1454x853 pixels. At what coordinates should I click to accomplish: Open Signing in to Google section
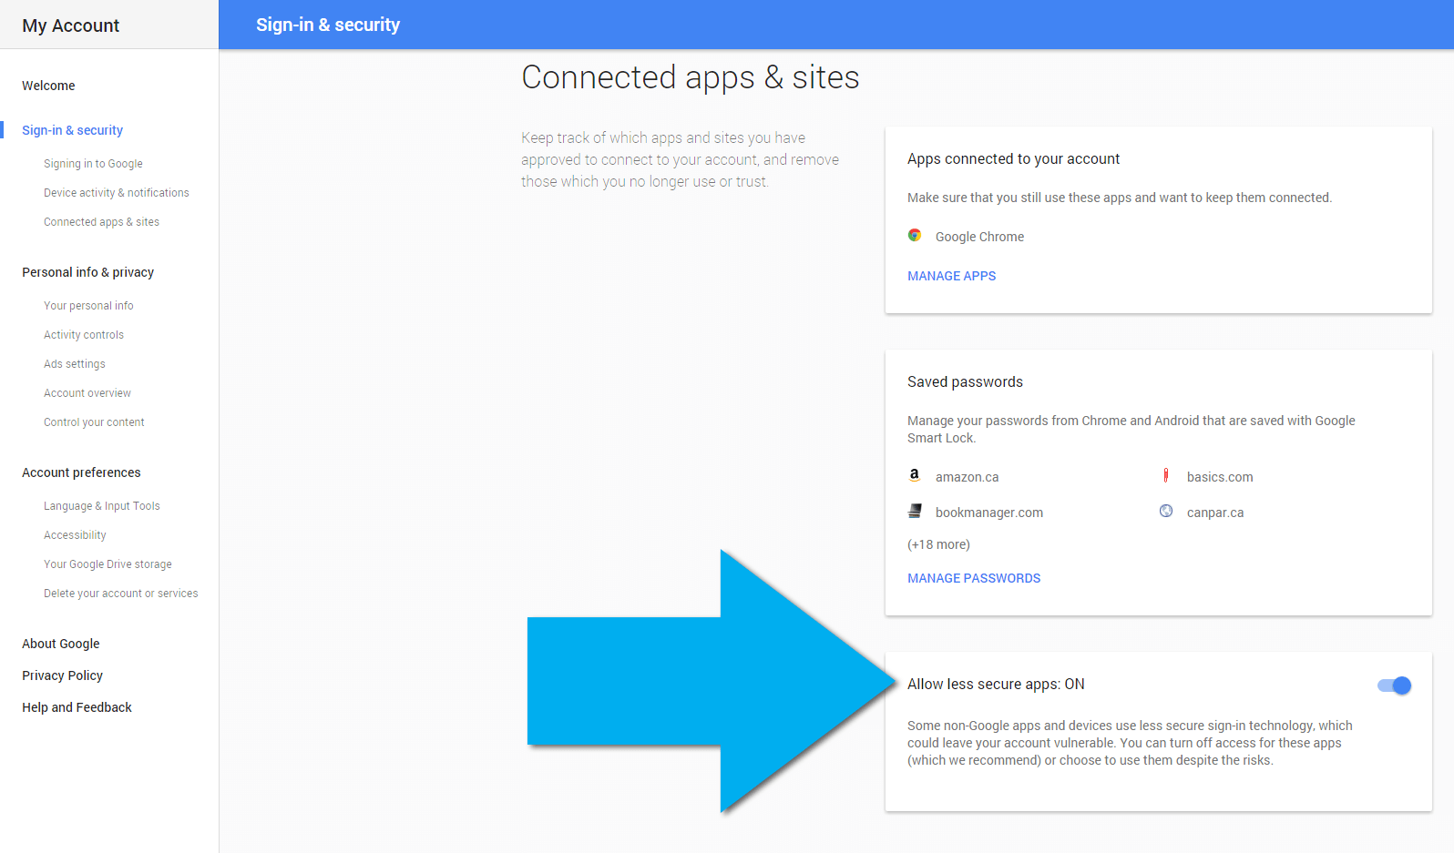click(x=93, y=164)
